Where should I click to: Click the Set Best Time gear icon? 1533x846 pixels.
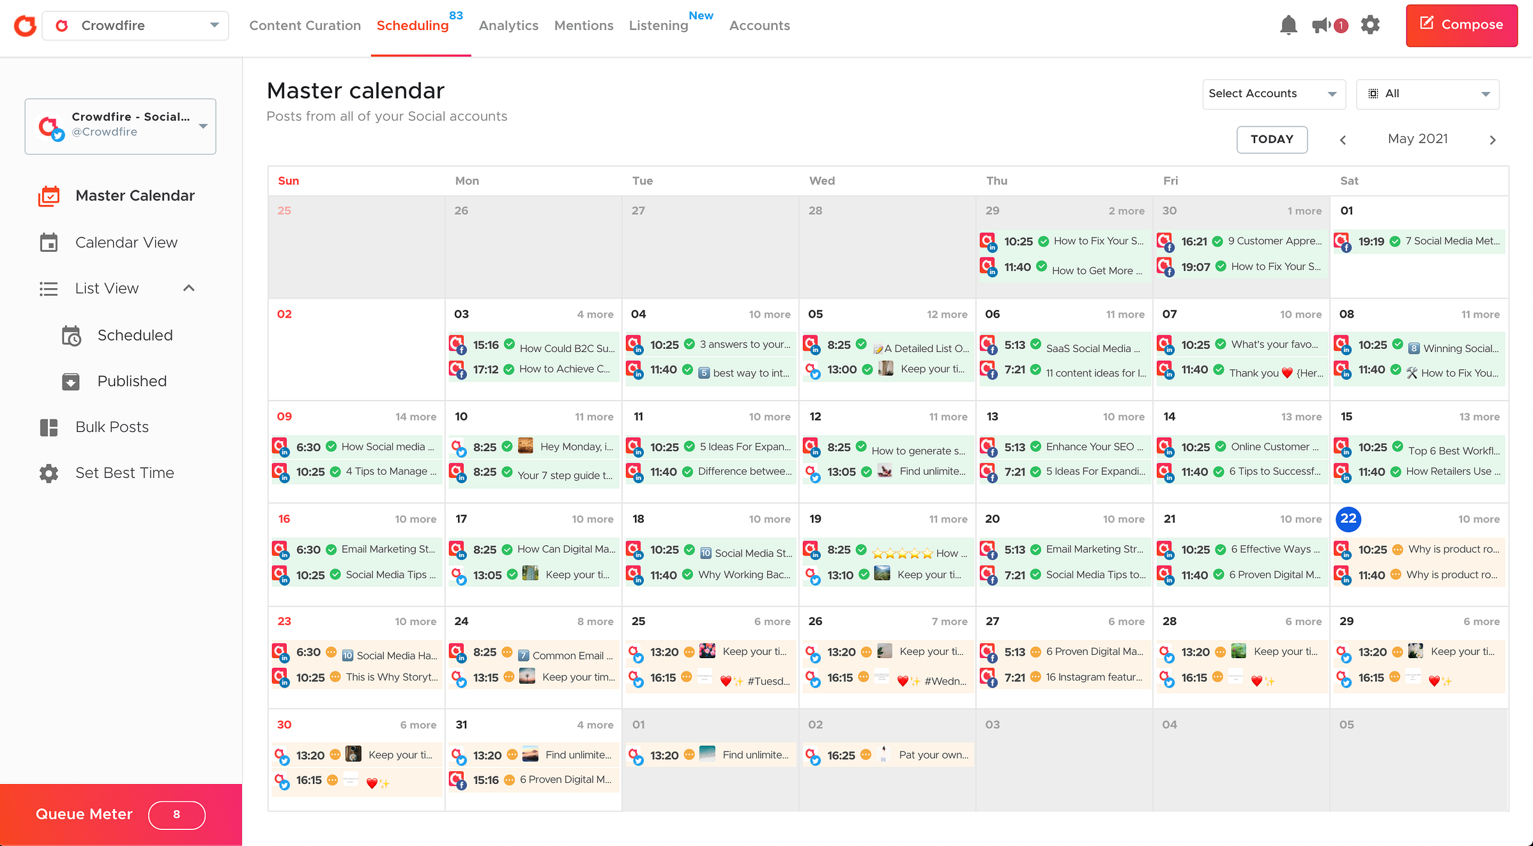tap(49, 473)
